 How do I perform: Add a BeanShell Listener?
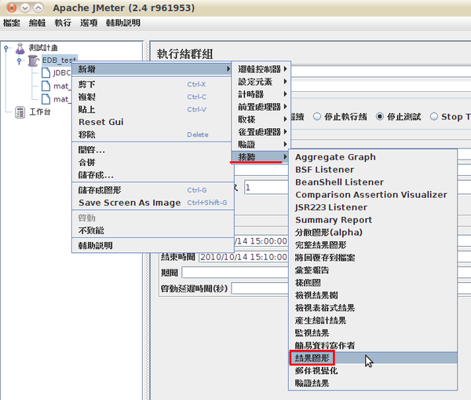click(373, 182)
